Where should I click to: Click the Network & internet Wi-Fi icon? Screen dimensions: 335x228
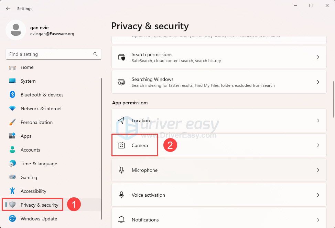[12, 108]
